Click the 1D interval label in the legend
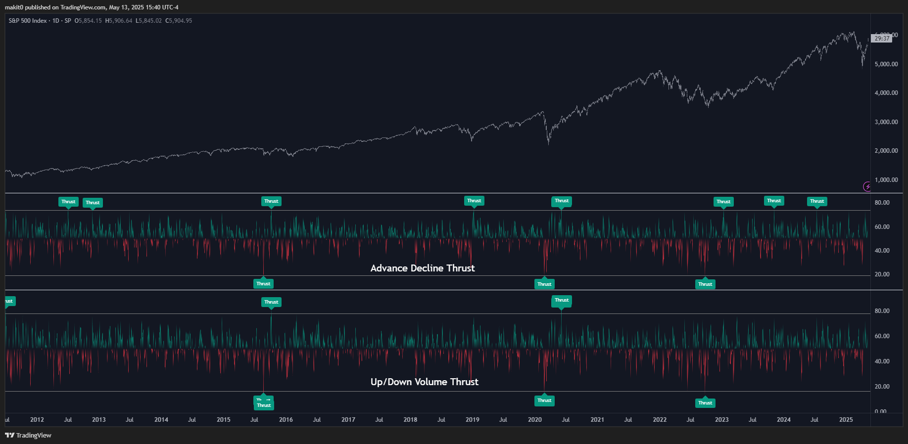 tap(55, 21)
